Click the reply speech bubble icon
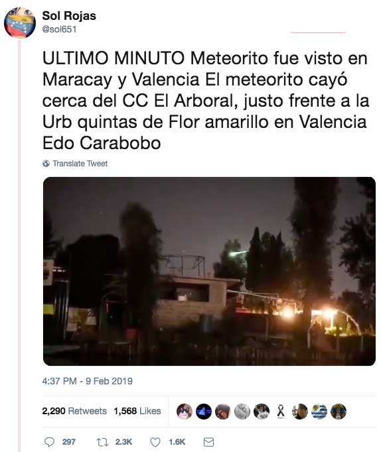This screenshot has width=381, height=452. click(x=49, y=441)
